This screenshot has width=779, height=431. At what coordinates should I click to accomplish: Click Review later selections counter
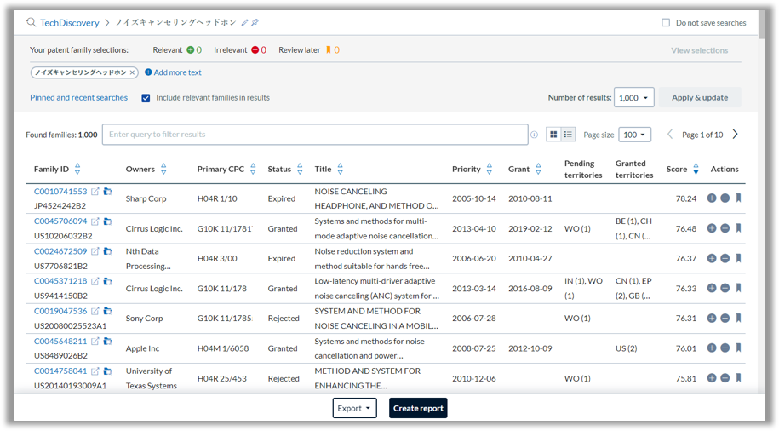point(309,49)
